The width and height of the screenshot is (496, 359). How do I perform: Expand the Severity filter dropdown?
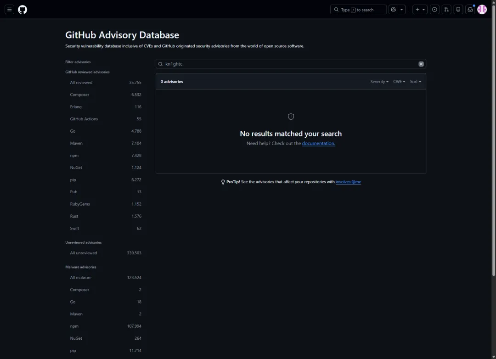point(379,82)
